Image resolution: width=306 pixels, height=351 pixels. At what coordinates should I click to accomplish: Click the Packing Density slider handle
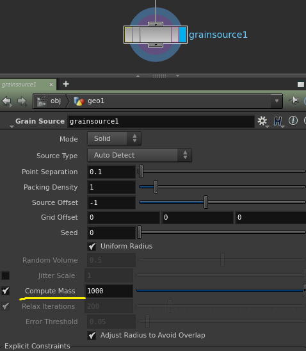[156, 186]
